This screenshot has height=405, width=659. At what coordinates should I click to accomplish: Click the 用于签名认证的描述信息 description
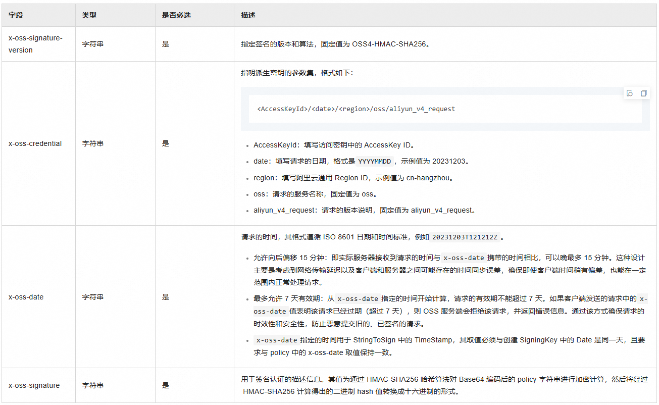click(x=444, y=385)
